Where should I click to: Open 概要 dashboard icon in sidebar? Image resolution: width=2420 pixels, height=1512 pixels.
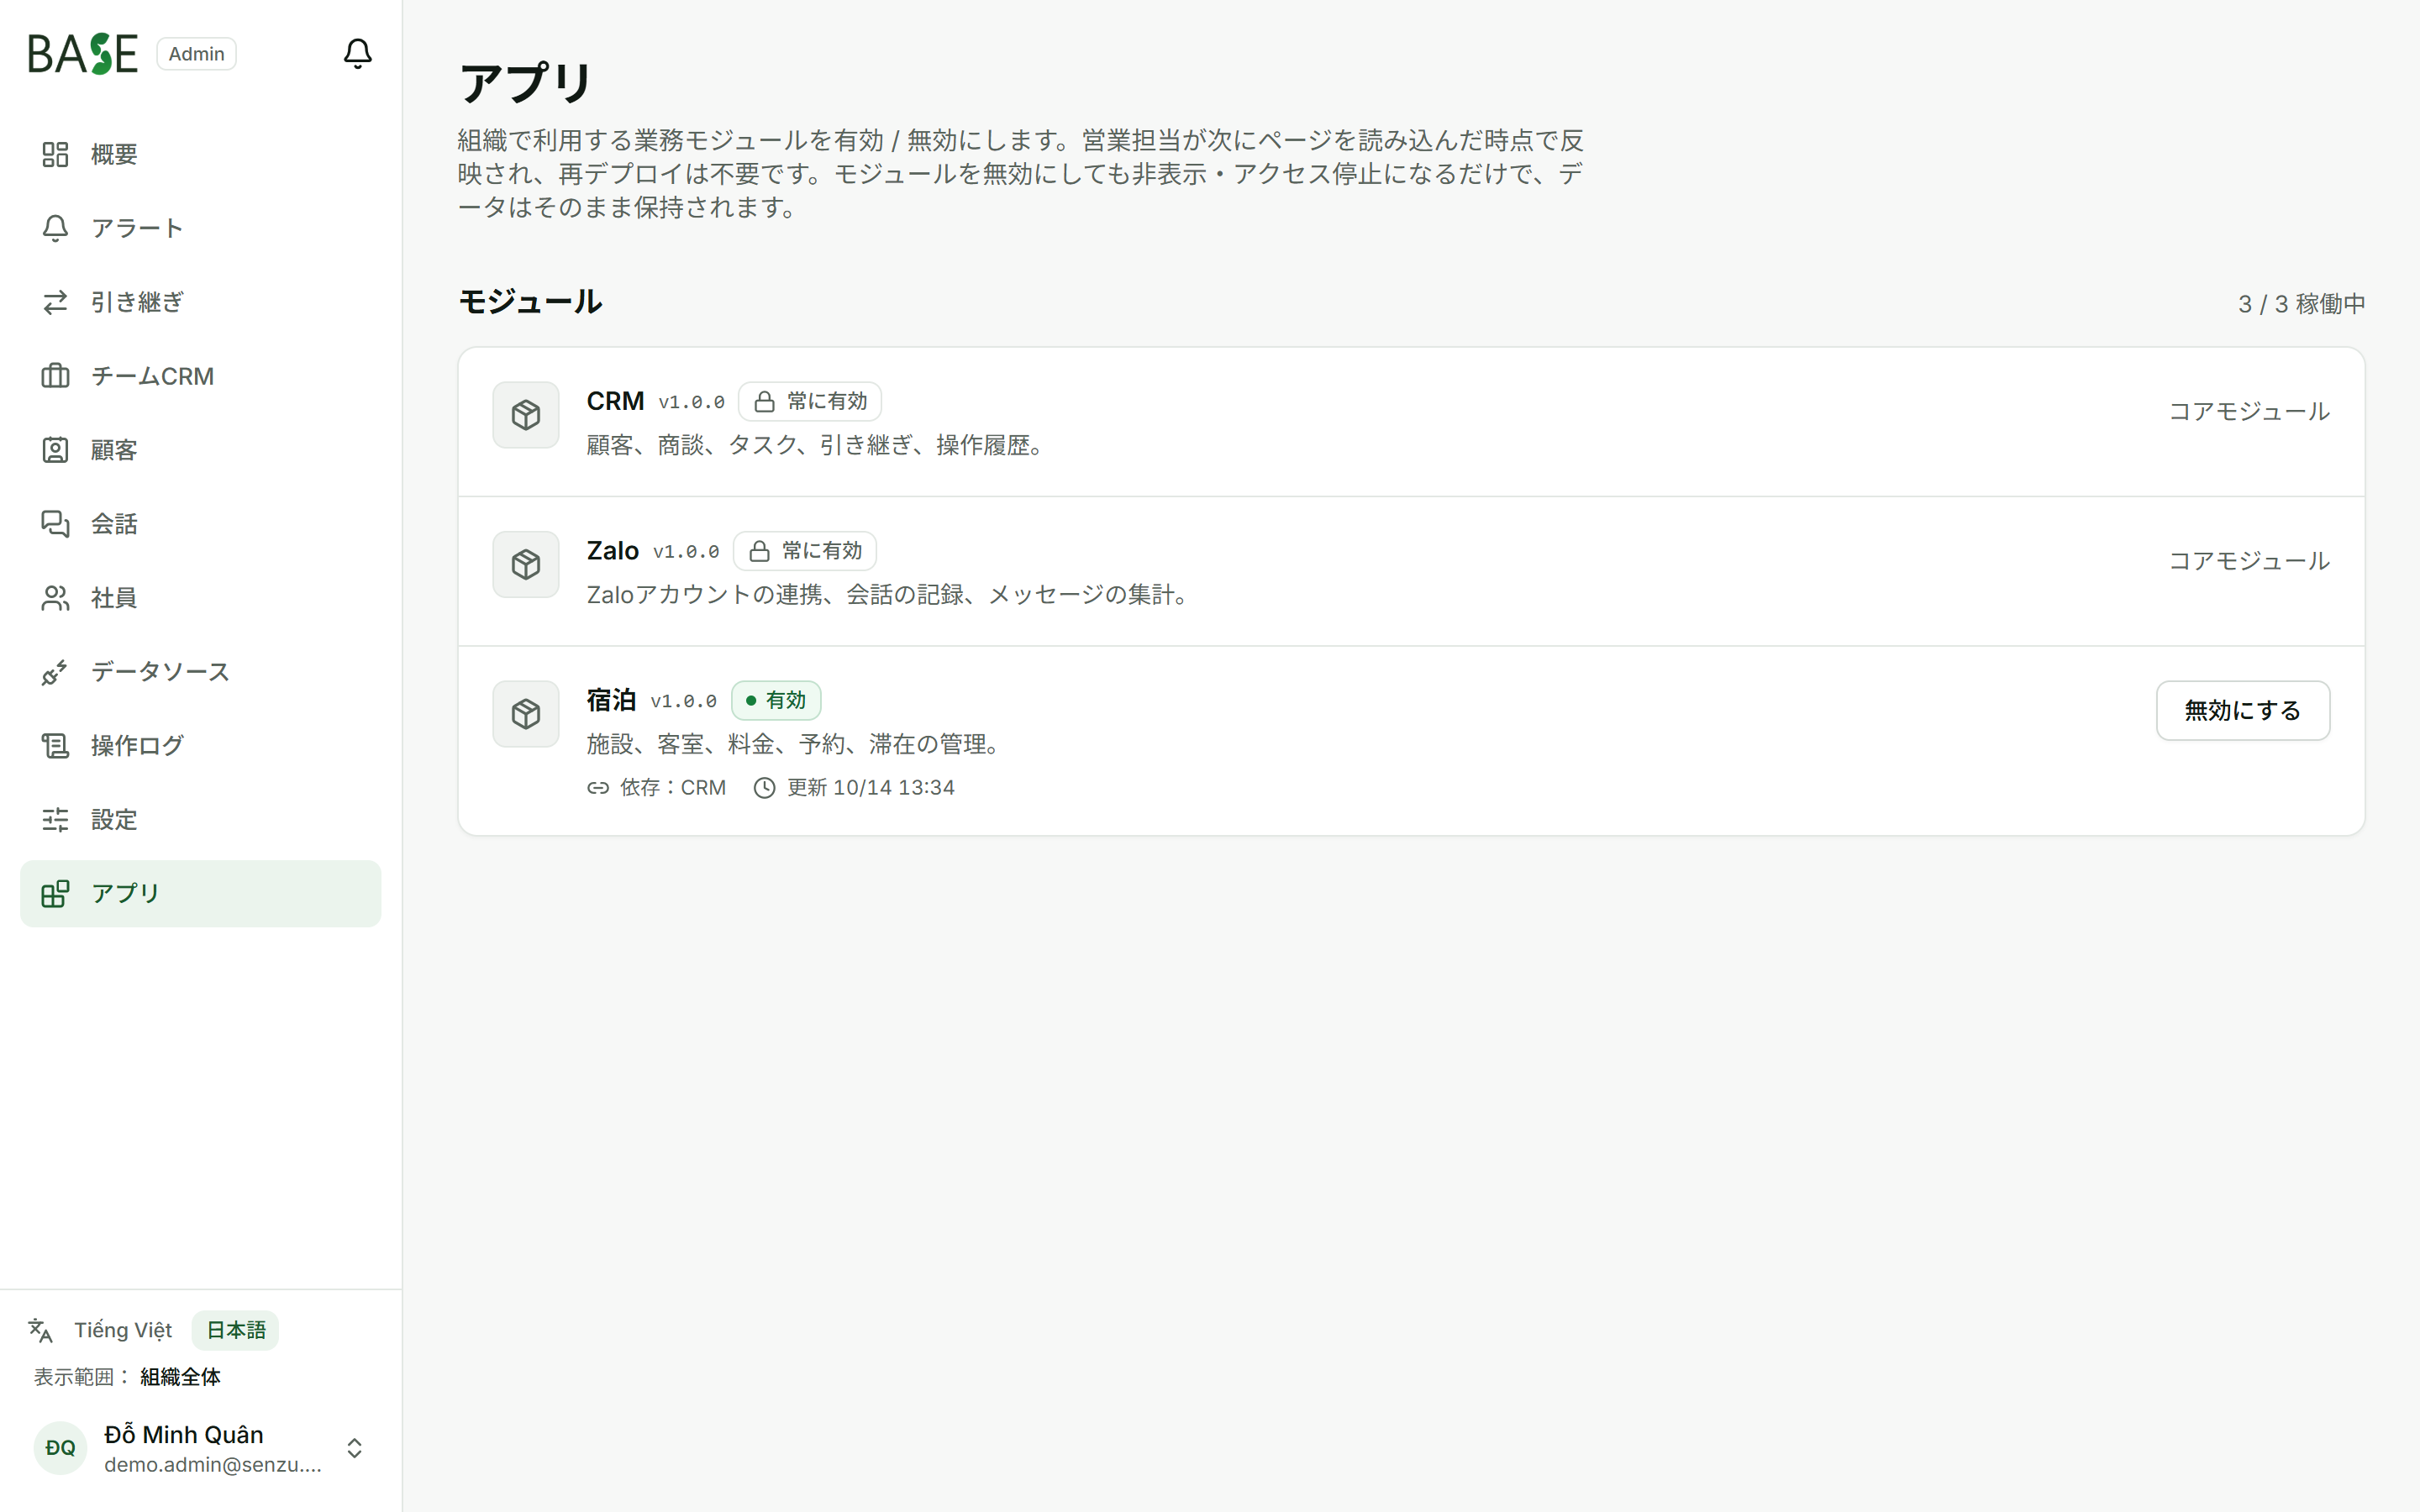coord(55,154)
